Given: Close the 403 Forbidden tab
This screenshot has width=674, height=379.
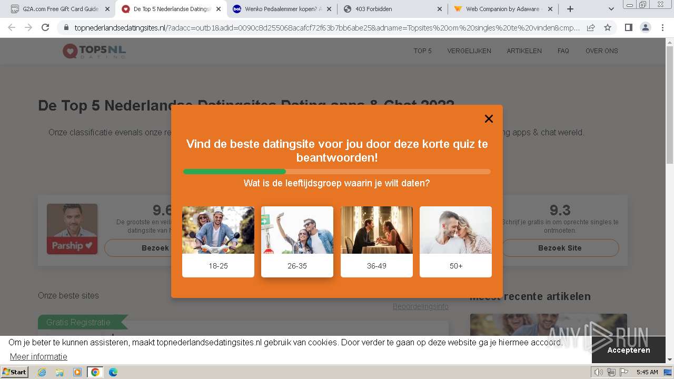Looking at the screenshot, I should click(x=440, y=9).
